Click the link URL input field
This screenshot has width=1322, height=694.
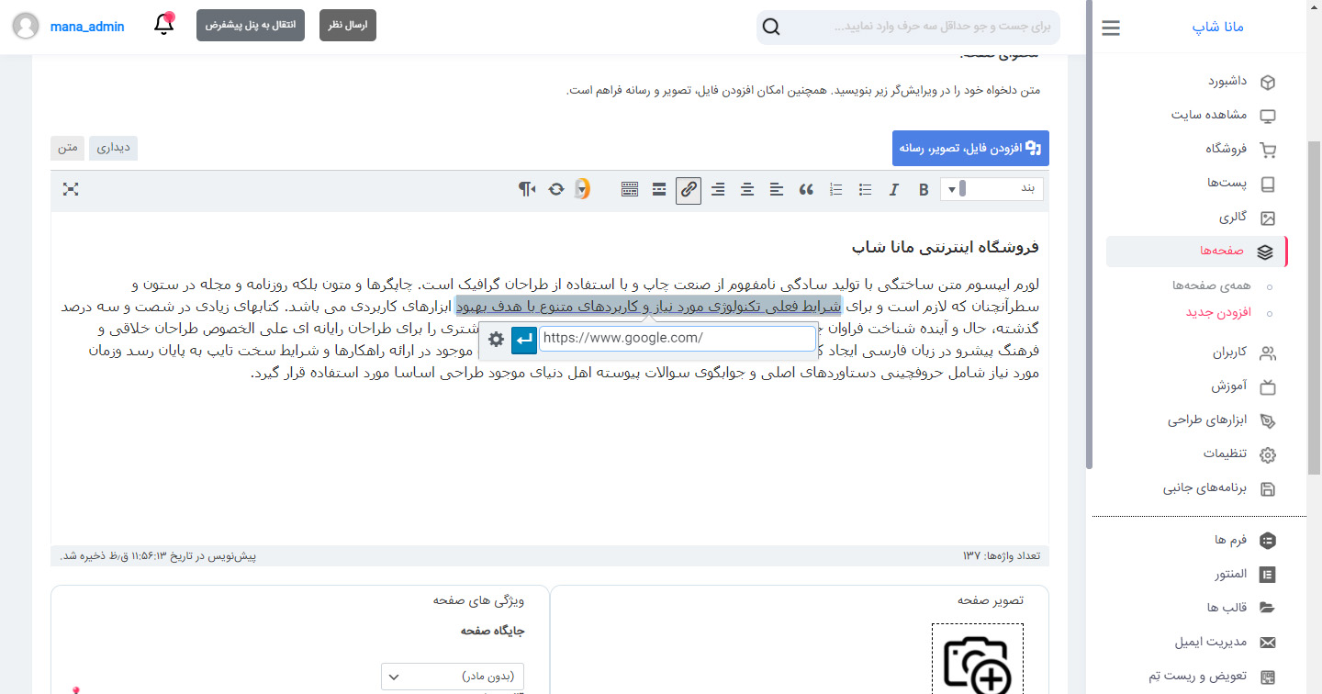tap(677, 339)
